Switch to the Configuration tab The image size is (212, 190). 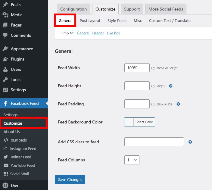(73, 9)
